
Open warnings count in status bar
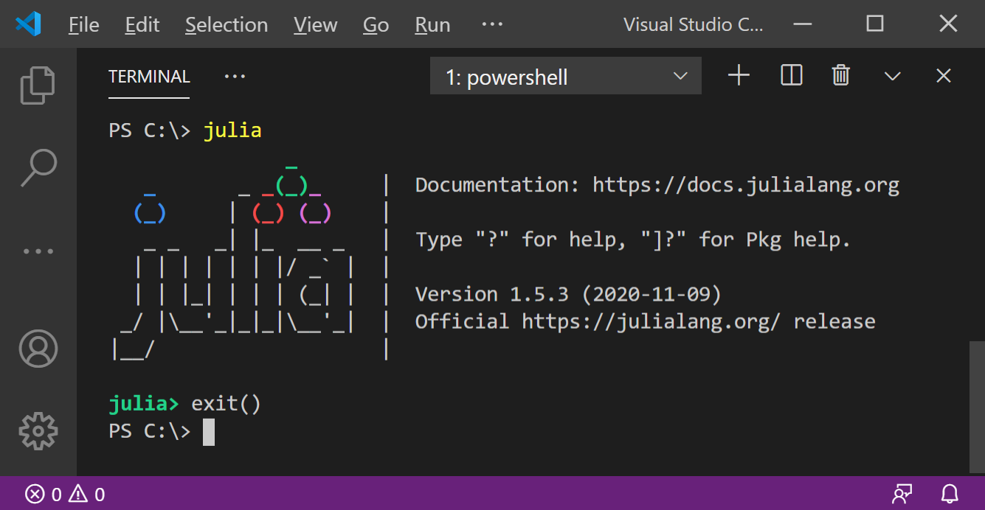point(87,494)
